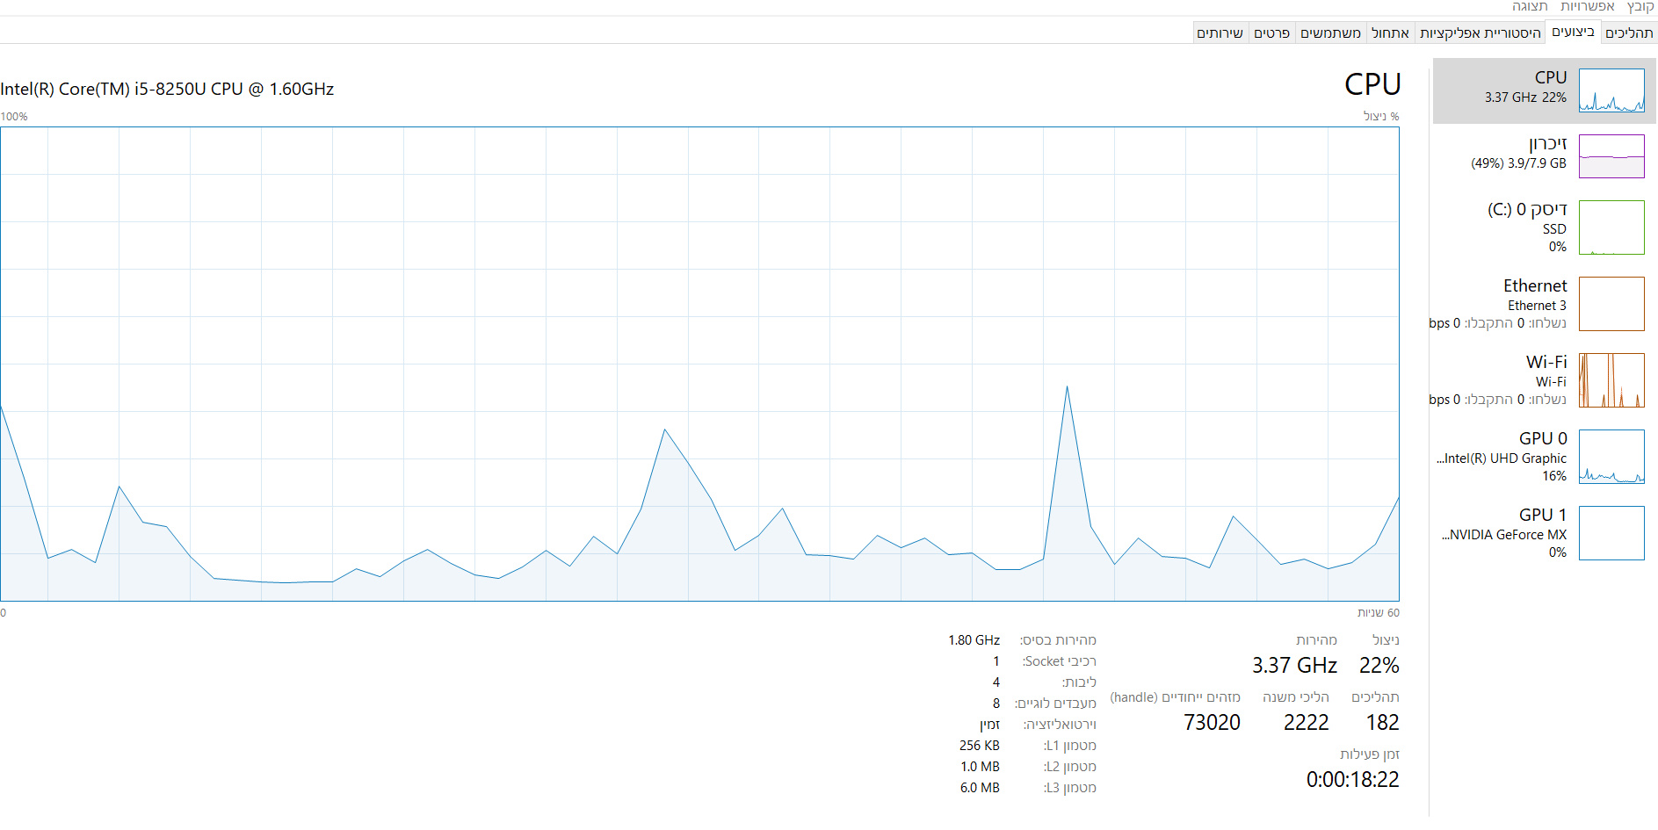Select the CPU mini graph thumbnail
Viewport: 1658px width, 830px height.
click(x=1611, y=90)
